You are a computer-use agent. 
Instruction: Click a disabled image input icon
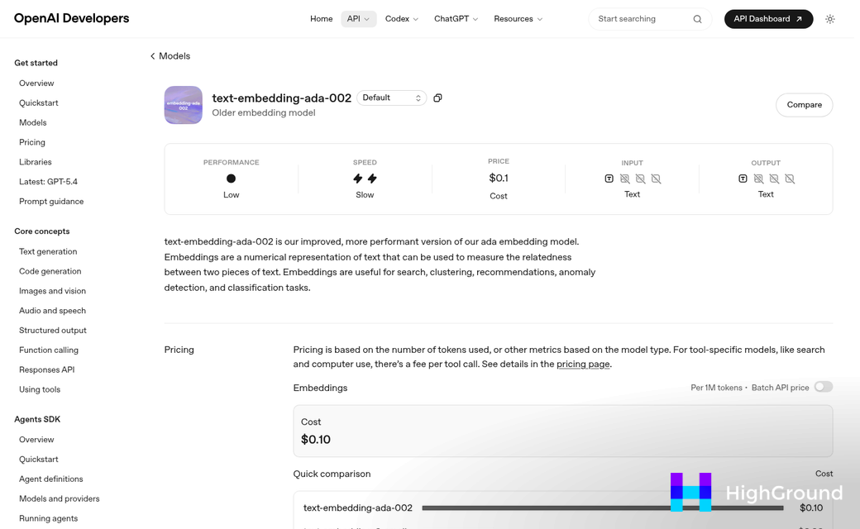(625, 179)
